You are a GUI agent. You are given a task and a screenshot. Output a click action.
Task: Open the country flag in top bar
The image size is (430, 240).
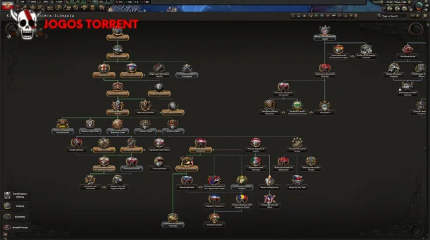tap(7, 5)
